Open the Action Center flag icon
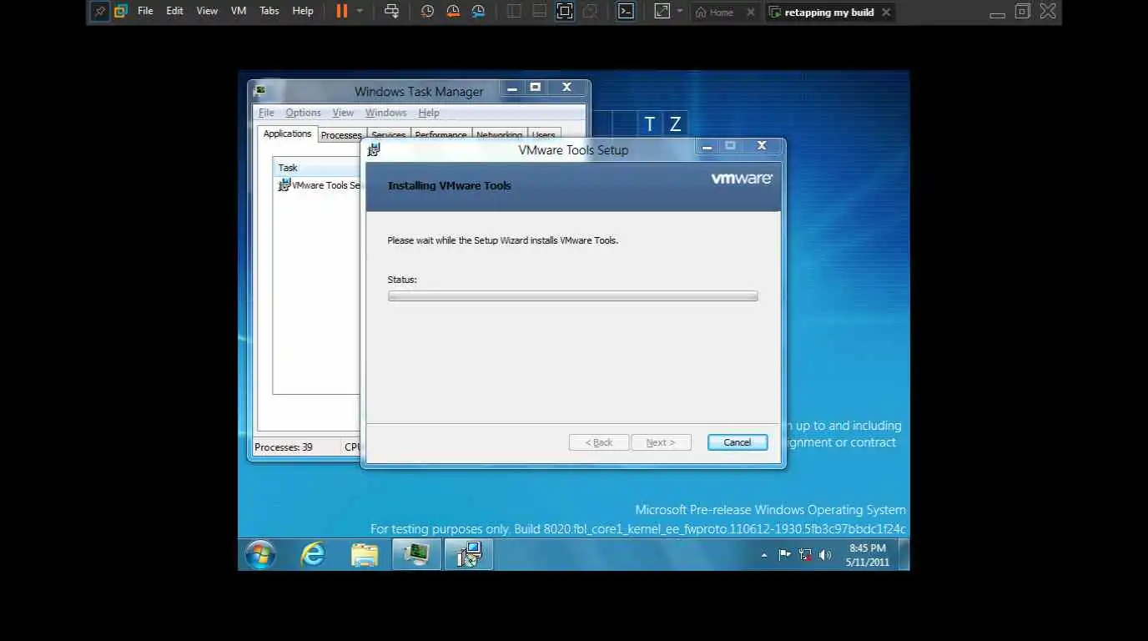The height and width of the screenshot is (641, 1148). click(x=784, y=554)
